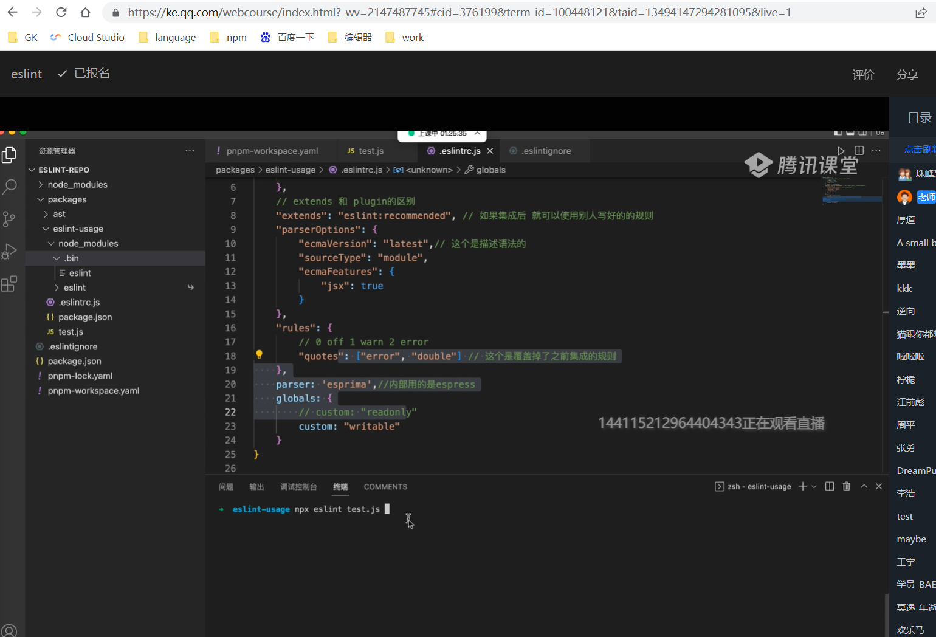Open Run and Debug view icon
This screenshot has width=936, height=637.
click(9, 251)
